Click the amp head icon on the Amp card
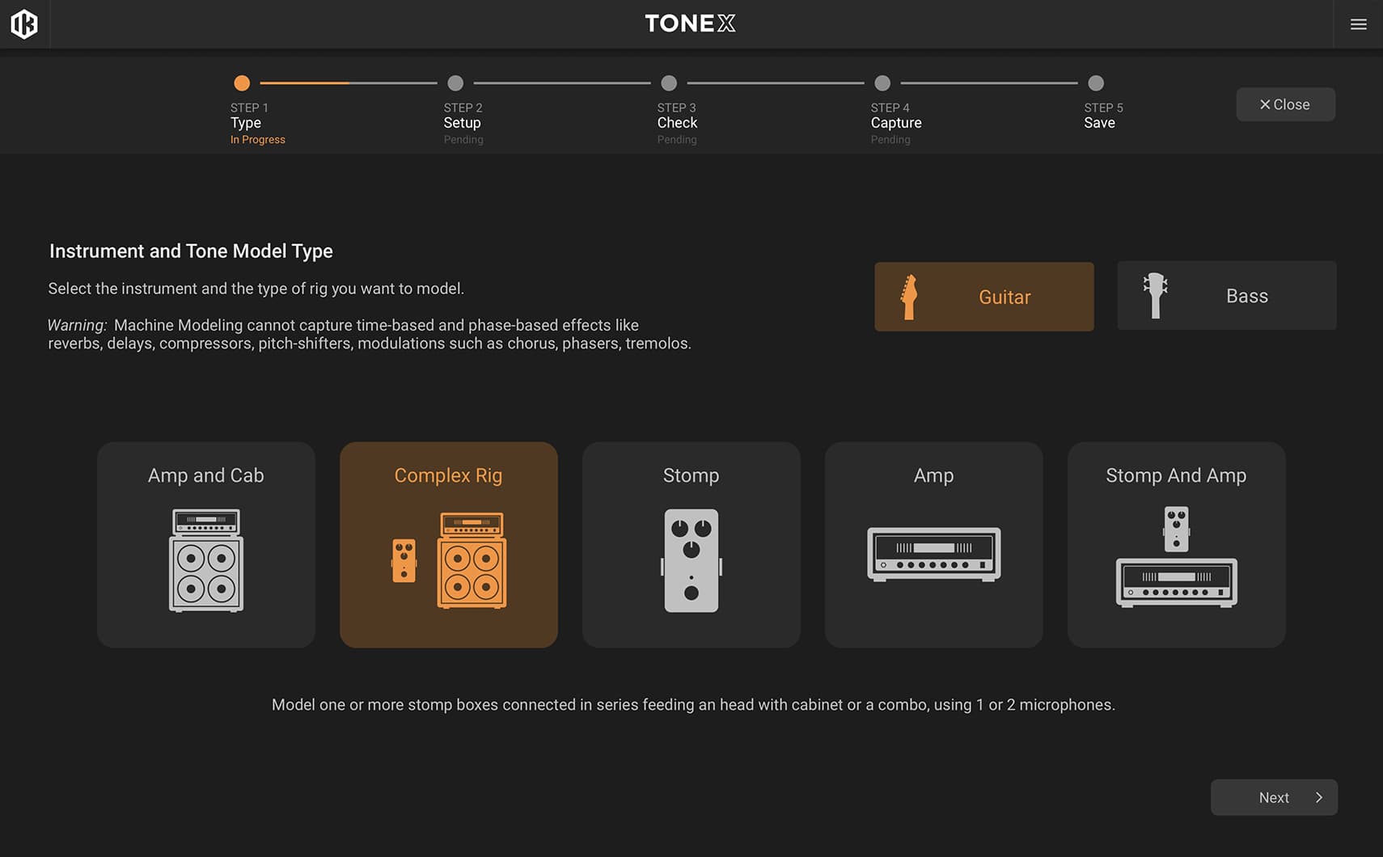 933,553
